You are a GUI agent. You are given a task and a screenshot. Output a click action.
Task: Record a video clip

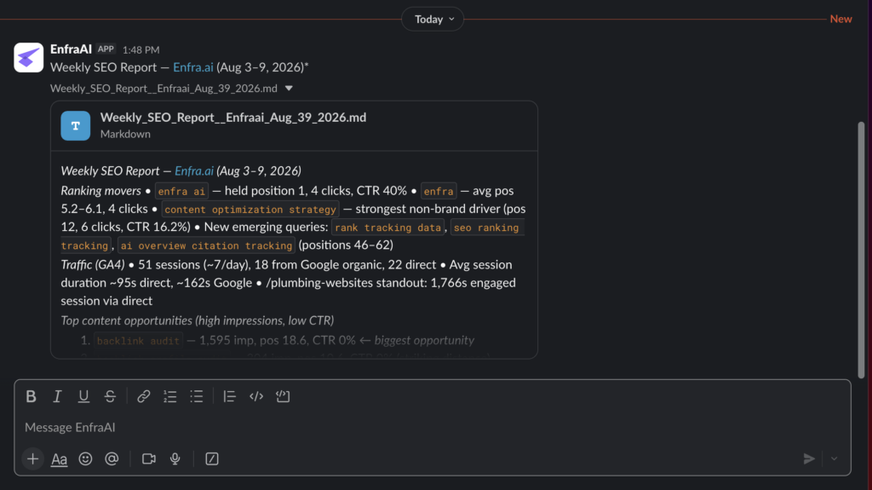point(148,458)
